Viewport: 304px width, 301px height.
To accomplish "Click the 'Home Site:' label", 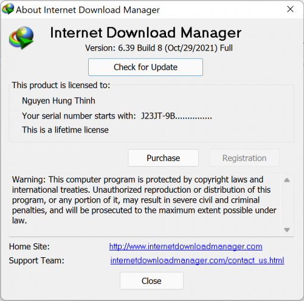I will tap(29, 247).
